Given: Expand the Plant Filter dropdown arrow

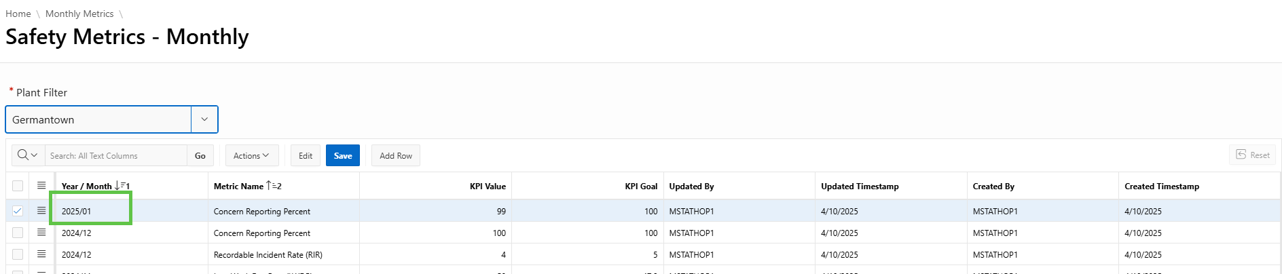Looking at the screenshot, I should (x=204, y=119).
